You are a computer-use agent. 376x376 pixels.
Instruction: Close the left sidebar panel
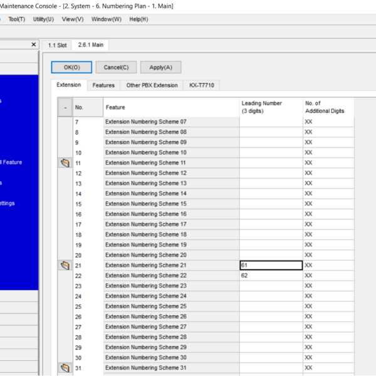coord(34,45)
